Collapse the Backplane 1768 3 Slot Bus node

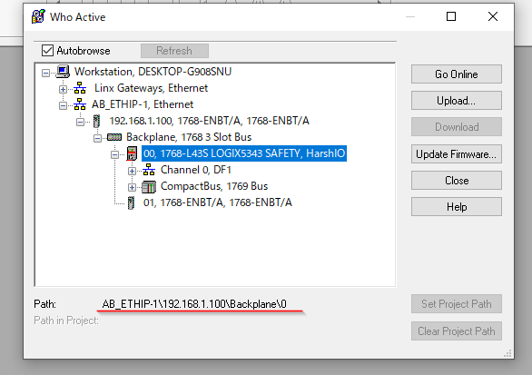click(97, 138)
